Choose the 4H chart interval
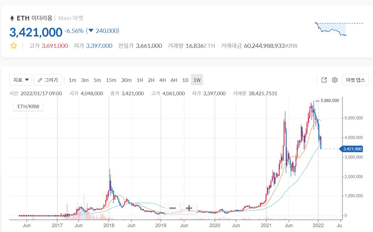 tap(163, 80)
